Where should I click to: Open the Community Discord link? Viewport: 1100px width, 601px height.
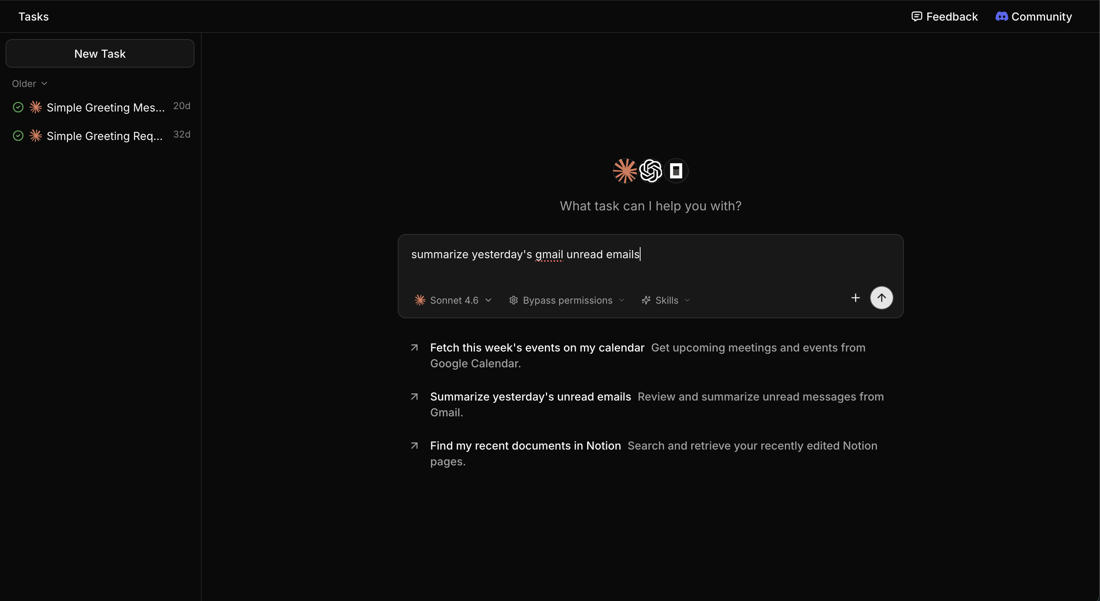click(x=1034, y=17)
